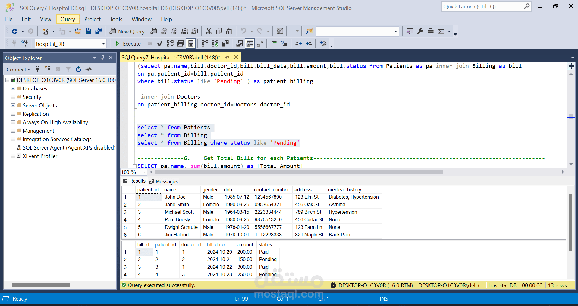Screen dimensions: 578x306
Task: Open the Project menu
Action: tap(93, 19)
